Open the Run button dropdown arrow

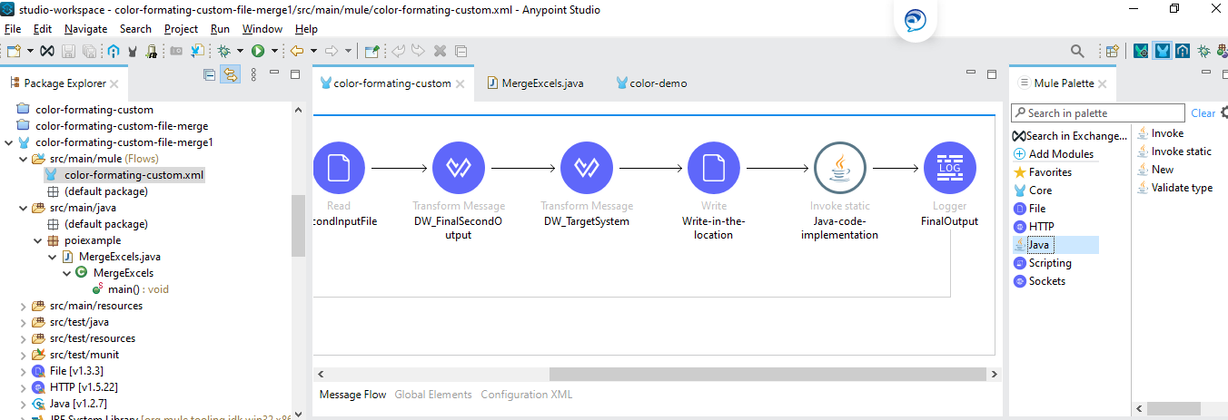pyautogui.click(x=274, y=51)
